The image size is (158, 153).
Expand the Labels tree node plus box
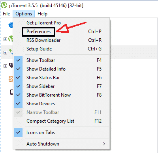(5, 66)
